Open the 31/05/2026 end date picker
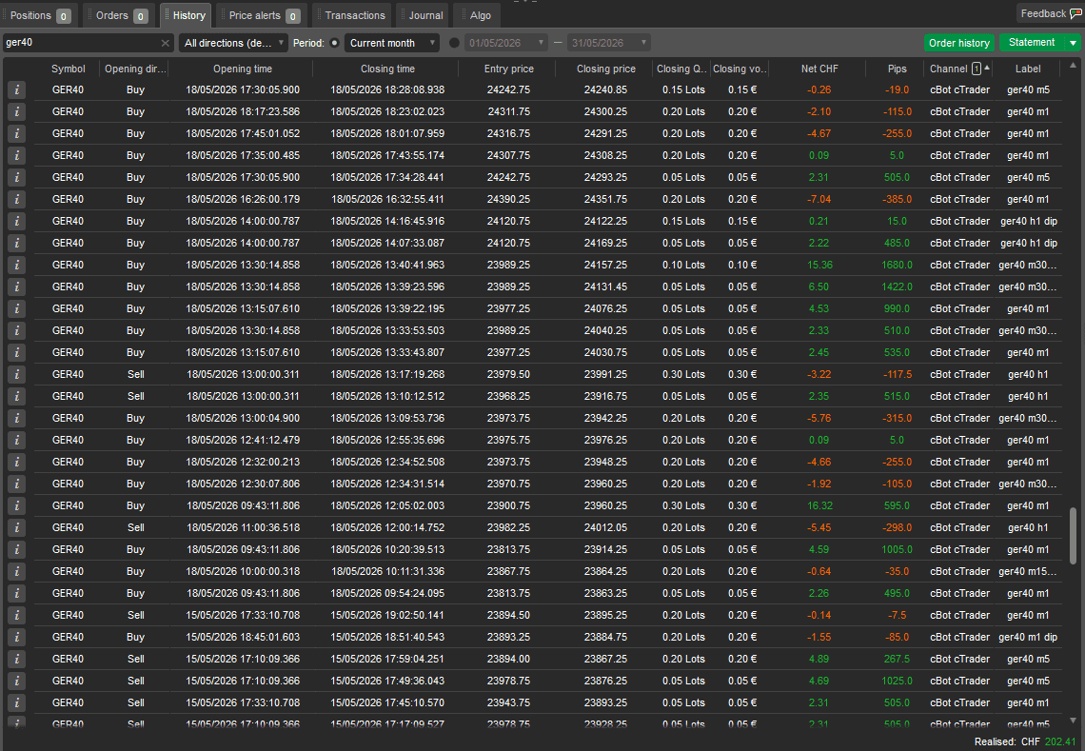Image resolution: width=1085 pixels, height=751 pixels. (x=609, y=43)
